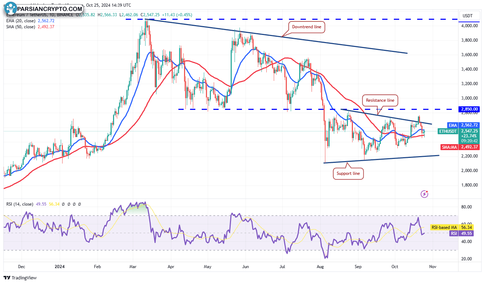Click the purple lightning event icon

coord(425,194)
